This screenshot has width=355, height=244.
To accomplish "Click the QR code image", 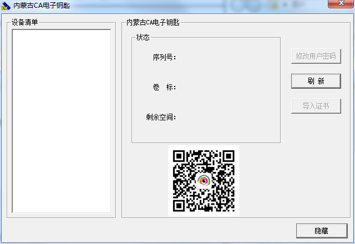I will coord(204,181).
